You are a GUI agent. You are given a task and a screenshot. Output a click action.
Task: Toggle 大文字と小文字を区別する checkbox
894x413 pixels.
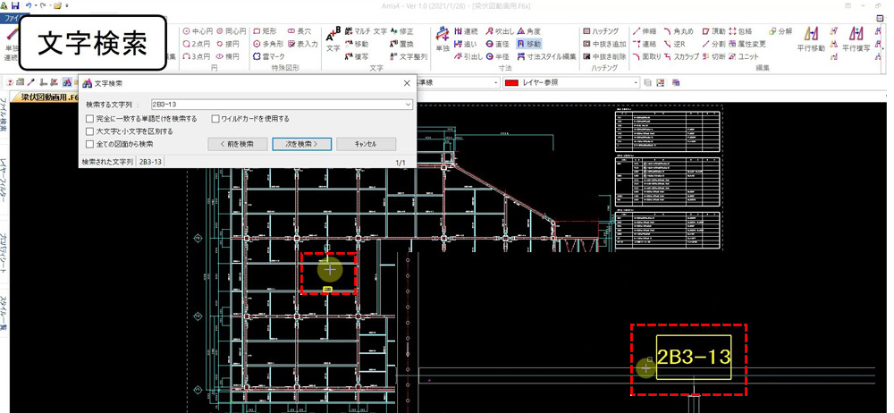point(89,131)
